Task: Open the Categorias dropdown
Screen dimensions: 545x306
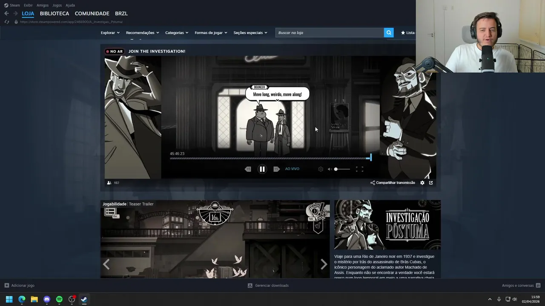Action: tap(177, 33)
